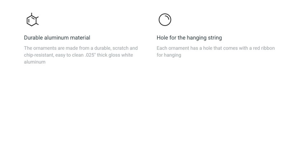This screenshot has width=285, height=144.
Task: Click the hexagon molecule material icon
Action: (x=33, y=20)
